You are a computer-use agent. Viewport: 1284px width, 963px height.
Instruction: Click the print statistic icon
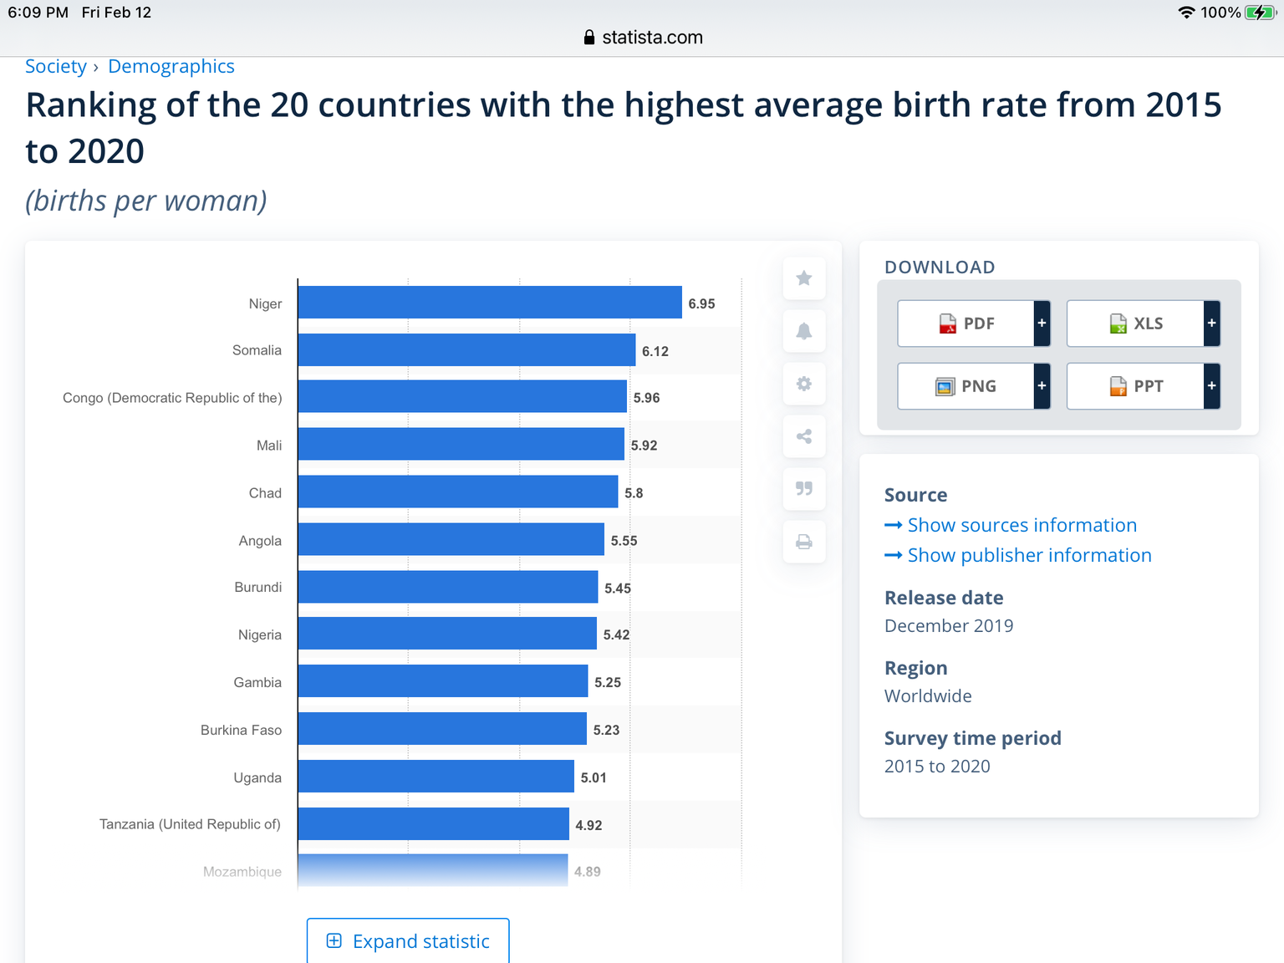point(804,542)
